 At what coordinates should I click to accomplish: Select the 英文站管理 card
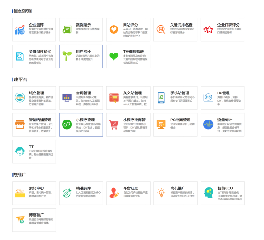point(128,98)
